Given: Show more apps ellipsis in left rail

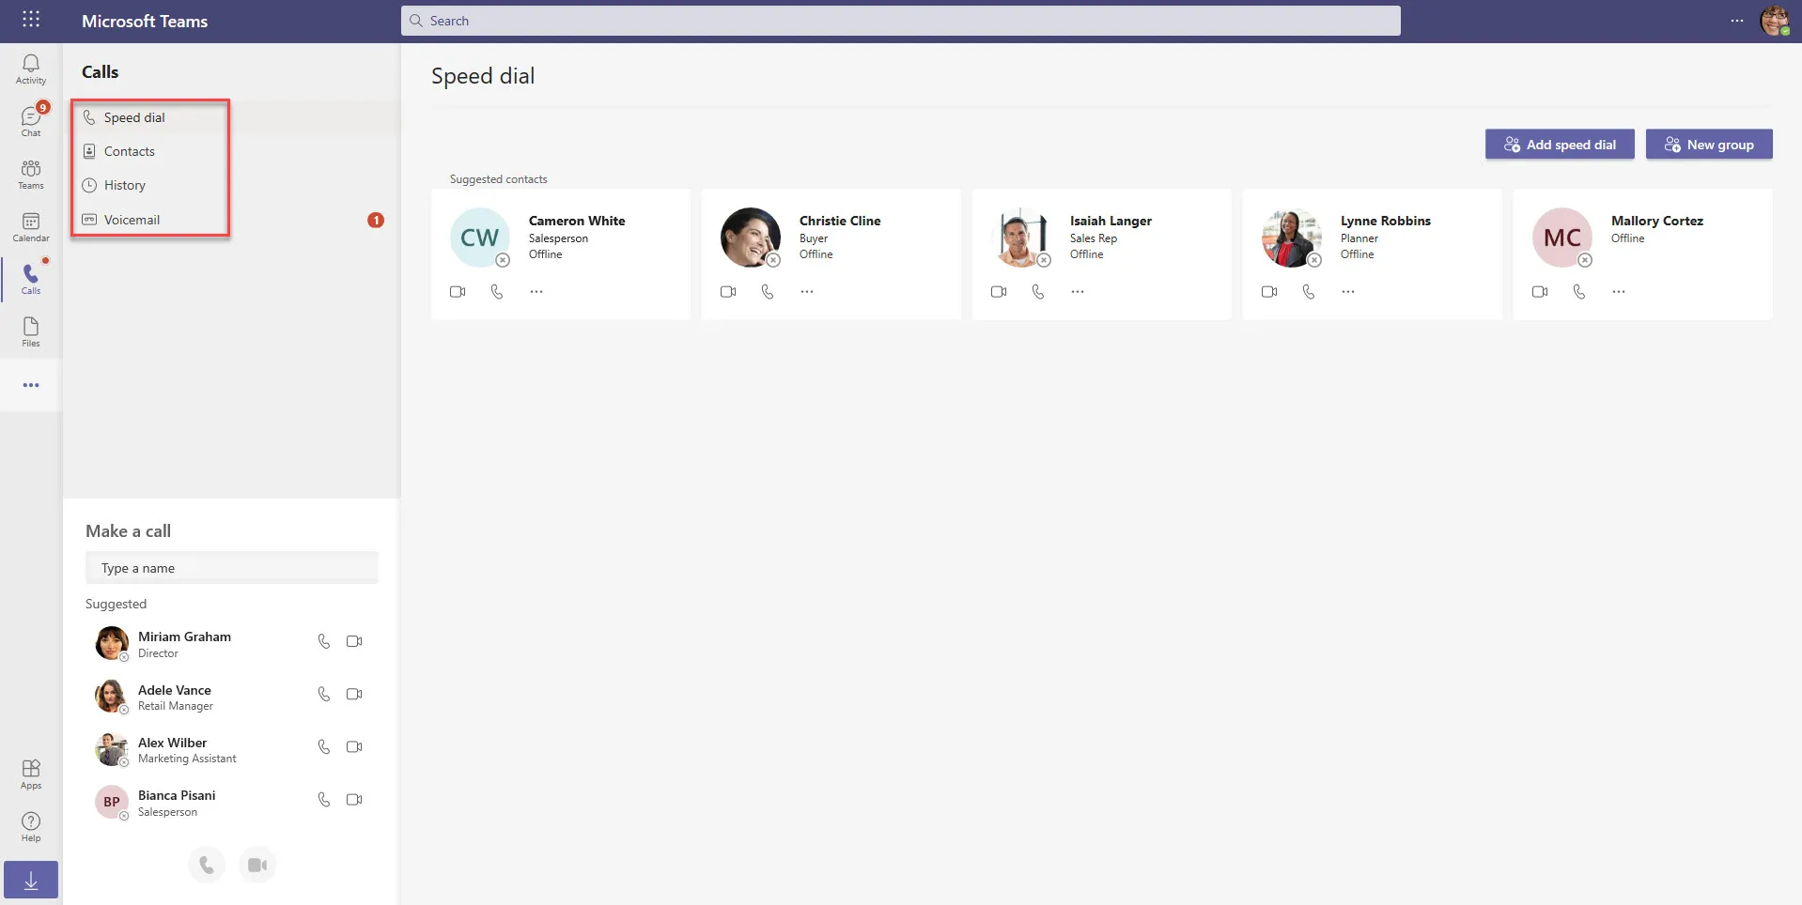Looking at the screenshot, I should pyautogui.click(x=31, y=385).
